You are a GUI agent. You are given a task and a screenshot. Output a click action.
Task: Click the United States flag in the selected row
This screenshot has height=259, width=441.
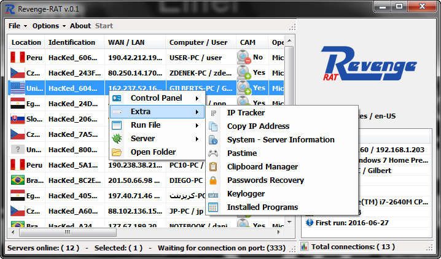17,88
